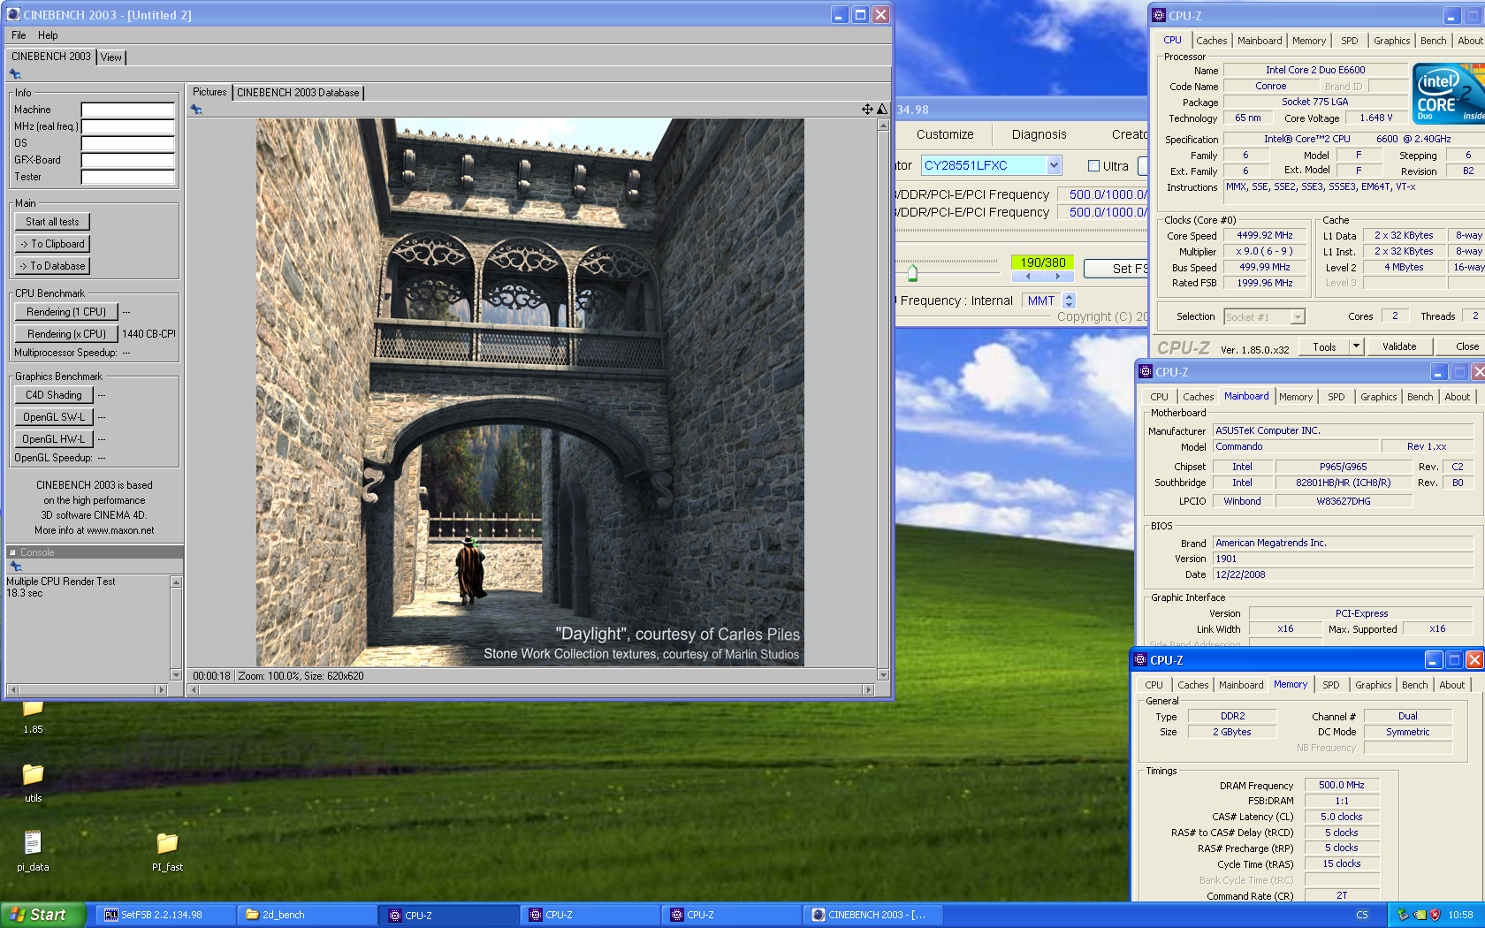Click the CINEBENCH 2003 taskbar button
Viewport: 1485px width, 928px height.
coord(873,915)
